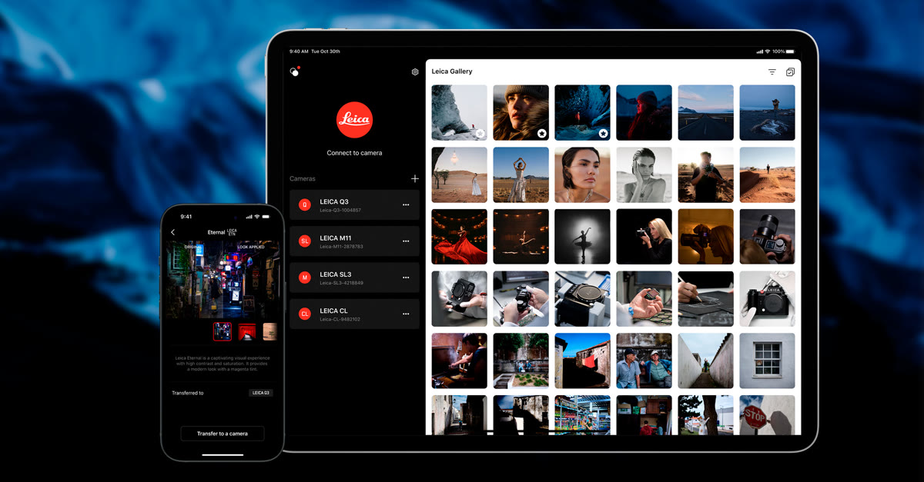Screen dimensions: 924x482
Task: Open close-up woman portrait in desert
Action: coord(583,175)
